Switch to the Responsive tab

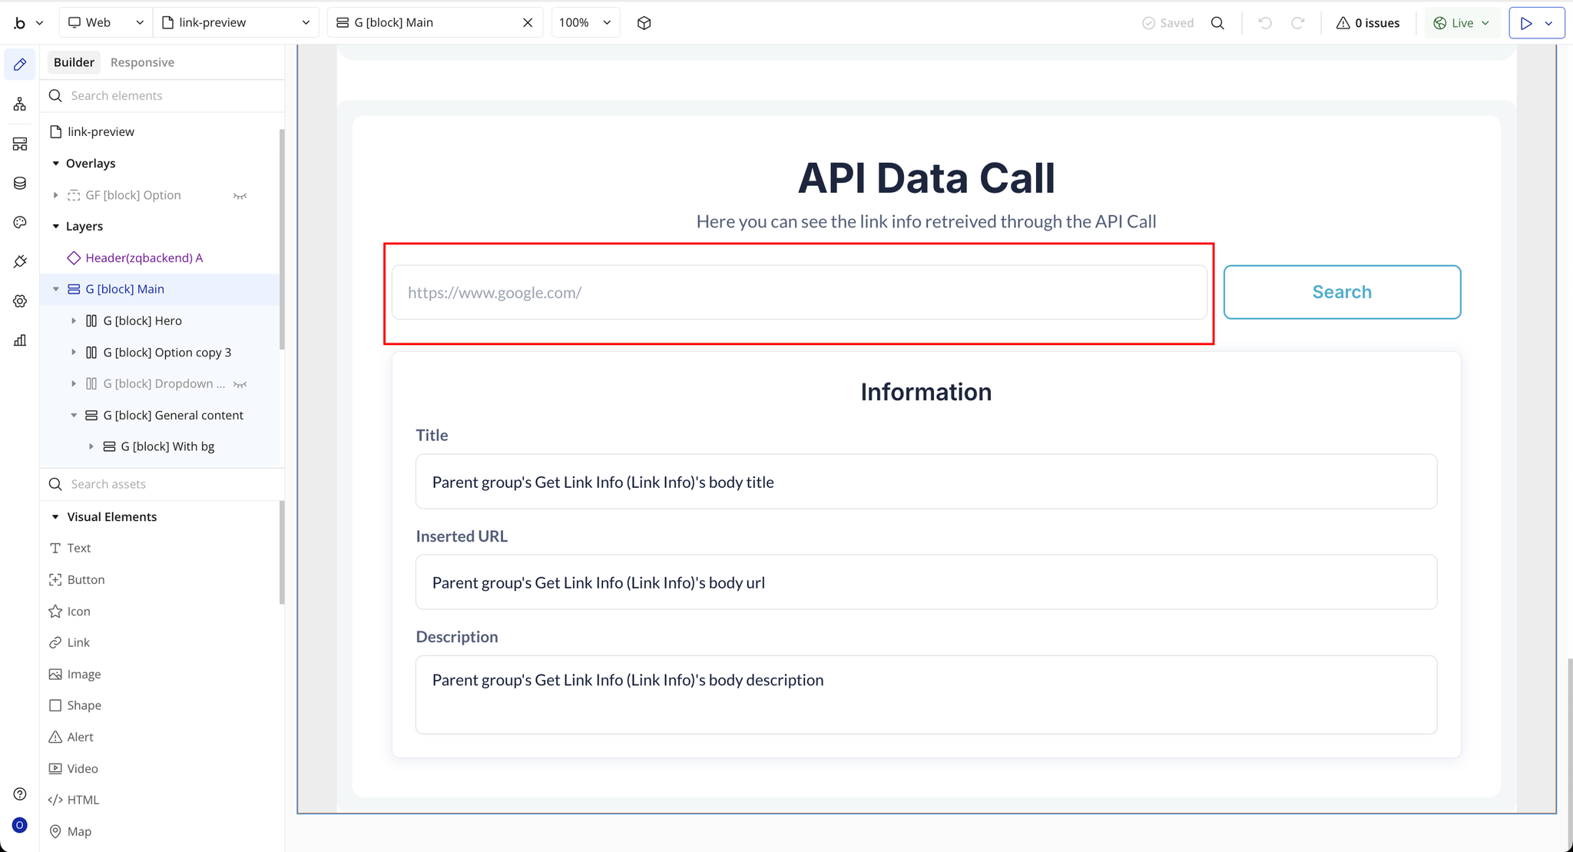click(142, 62)
